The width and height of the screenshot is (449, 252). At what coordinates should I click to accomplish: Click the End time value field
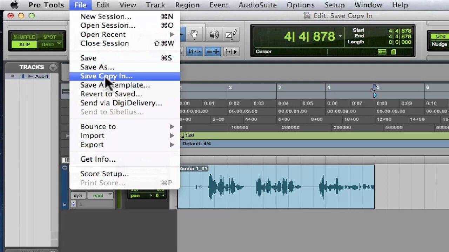pyautogui.click(x=400, y=36)
